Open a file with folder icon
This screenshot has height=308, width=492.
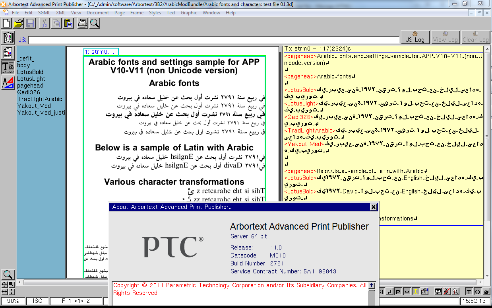click(x=19, y=23)
